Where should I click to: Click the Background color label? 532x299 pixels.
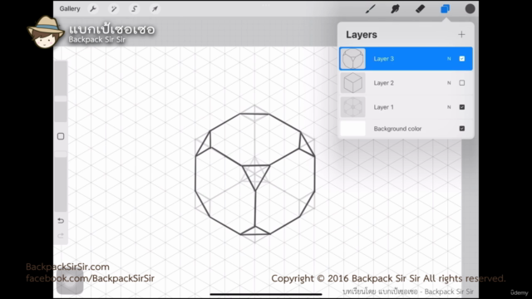click(397, 129)
